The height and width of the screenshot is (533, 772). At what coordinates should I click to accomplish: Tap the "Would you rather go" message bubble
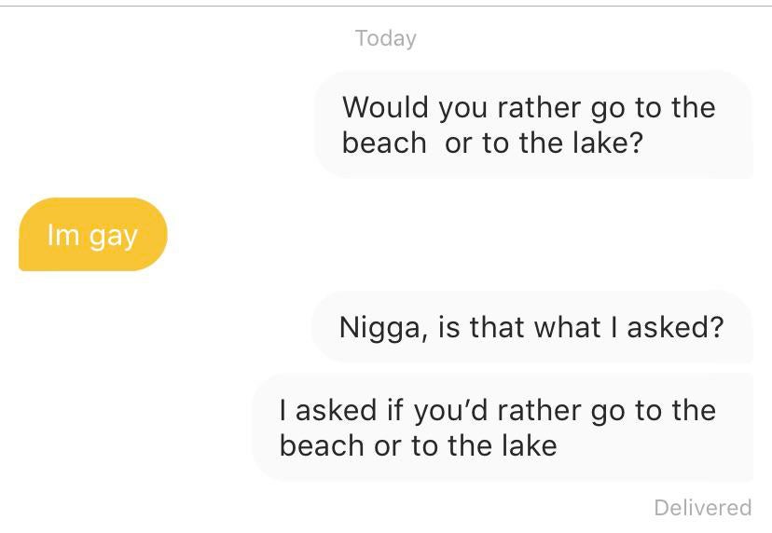point(532,125)
